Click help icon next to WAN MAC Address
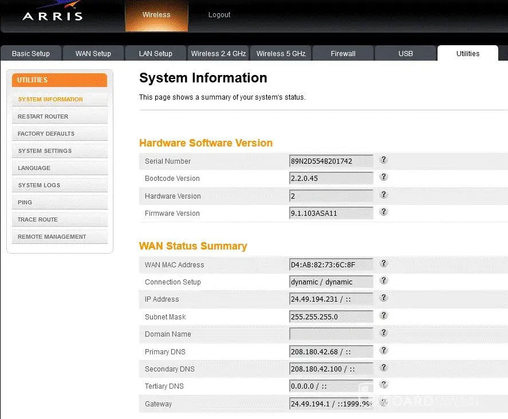The image size is (508, 419). pyautogui.click(x=384, y=264)
